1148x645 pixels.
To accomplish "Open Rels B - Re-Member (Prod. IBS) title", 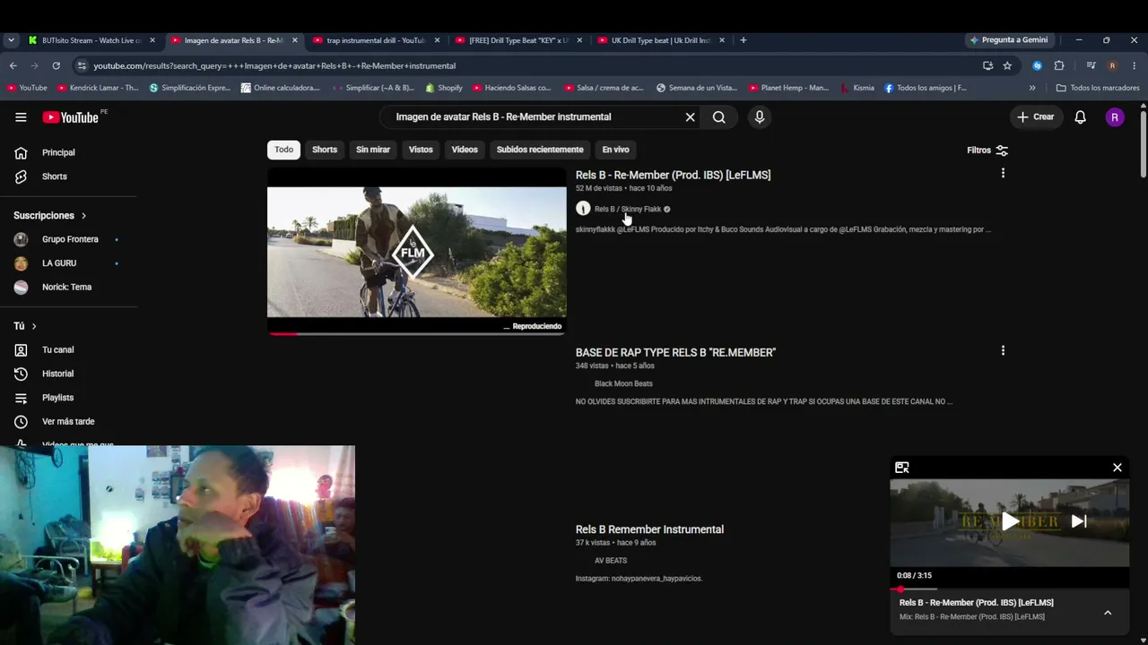I will [x=673, y=175].
